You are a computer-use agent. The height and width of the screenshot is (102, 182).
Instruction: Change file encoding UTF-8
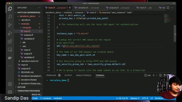tap(145, 98)
